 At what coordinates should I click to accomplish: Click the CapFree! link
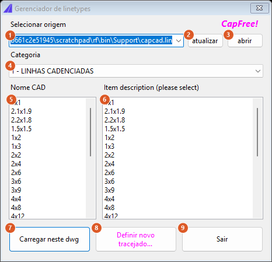(239, 24)
